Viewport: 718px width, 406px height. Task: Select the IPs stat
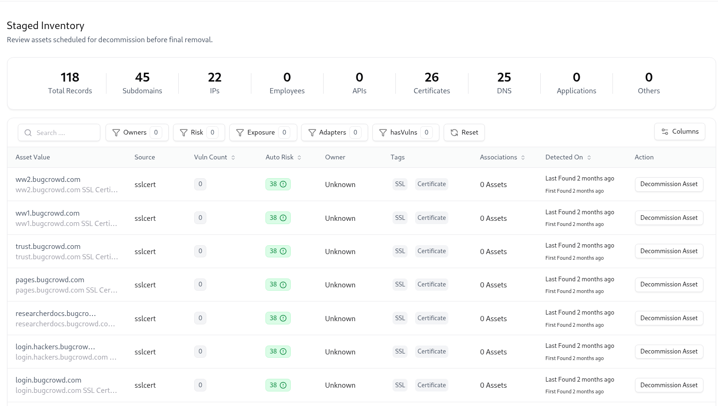215,83
